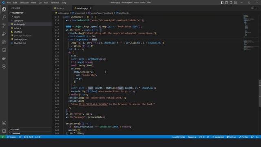Open the LICENSE file
Viewport: 261px width, 147px height.
[x=18, y=32]
